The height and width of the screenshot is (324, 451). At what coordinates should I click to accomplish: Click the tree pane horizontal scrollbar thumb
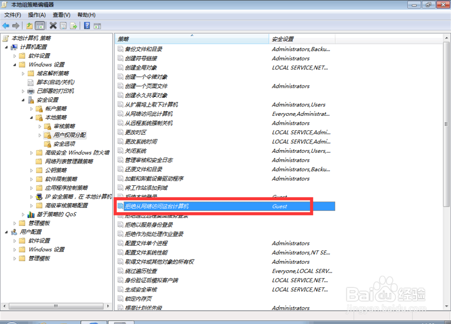coord(56,306)
